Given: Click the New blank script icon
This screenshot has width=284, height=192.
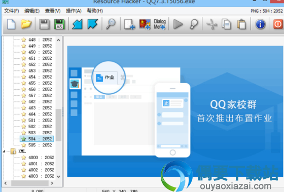Looking at the screenshot, I should point(11,24).
